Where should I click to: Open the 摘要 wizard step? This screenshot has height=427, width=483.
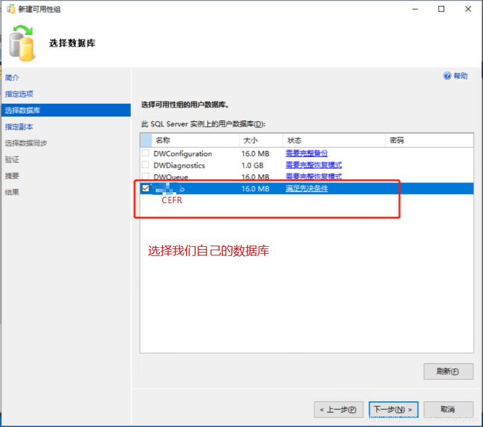(12, 176)
